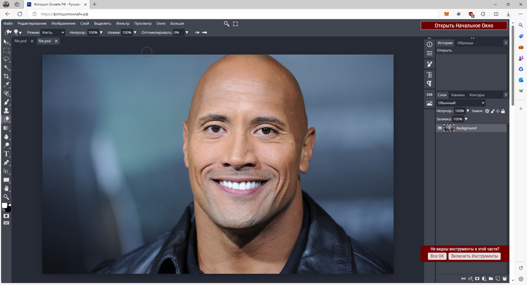
Task: Select the Magic Wand tool
Action: coord(7,68)
